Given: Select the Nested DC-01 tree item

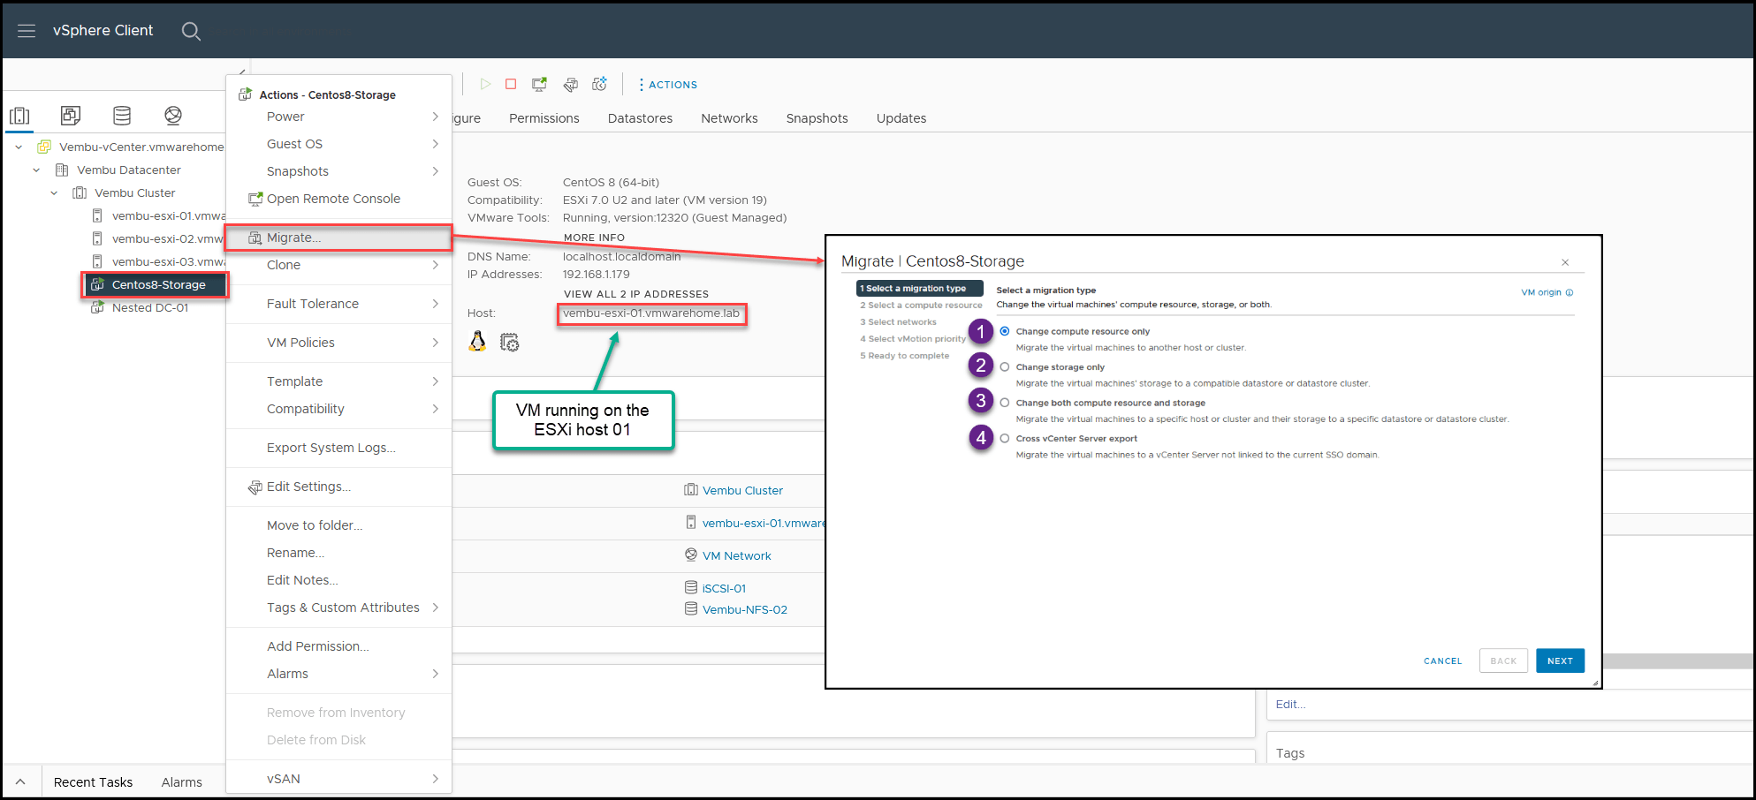Looking at the screenshot, I should click(x=149, y=307).
